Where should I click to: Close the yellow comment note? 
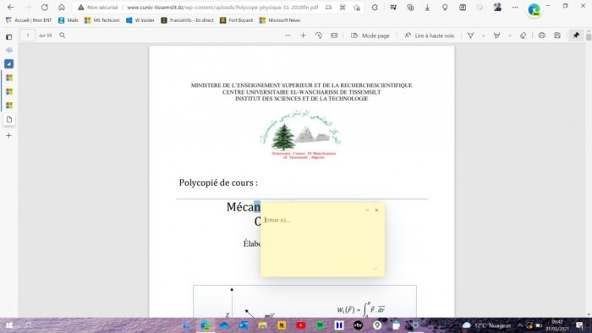click(376, 210)
